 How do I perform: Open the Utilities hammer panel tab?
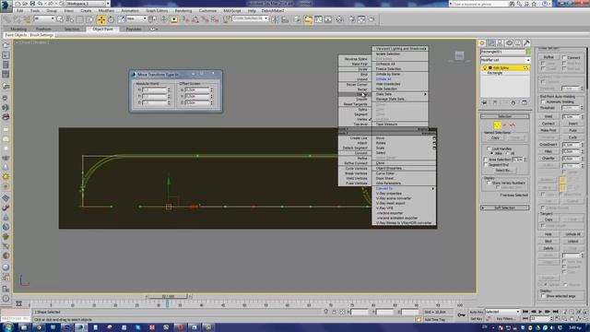526,43
